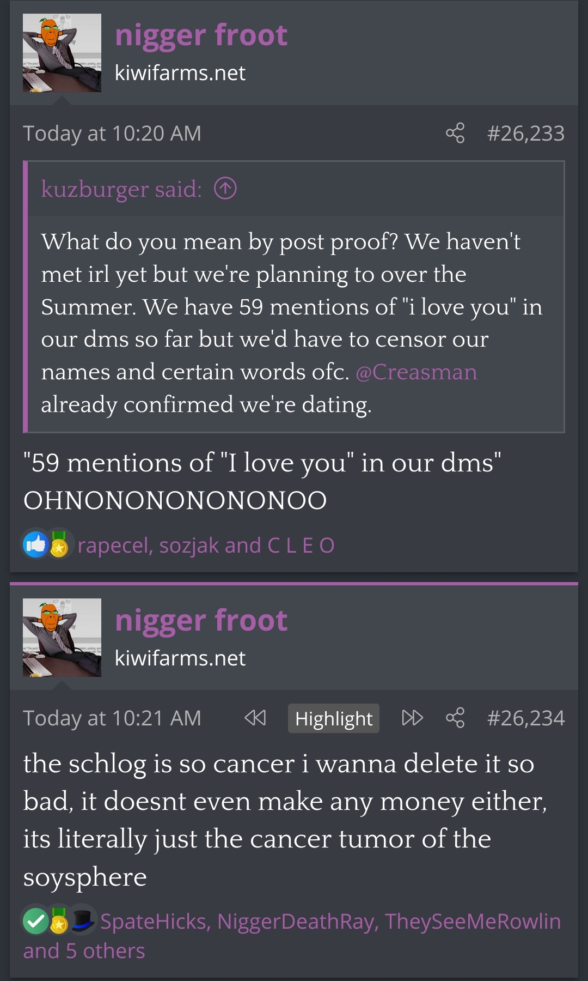The width and height of the screenshot is (588, 981).
Task: Click the Highlight button
Action: pyautogui.click(x=334, y=718)
